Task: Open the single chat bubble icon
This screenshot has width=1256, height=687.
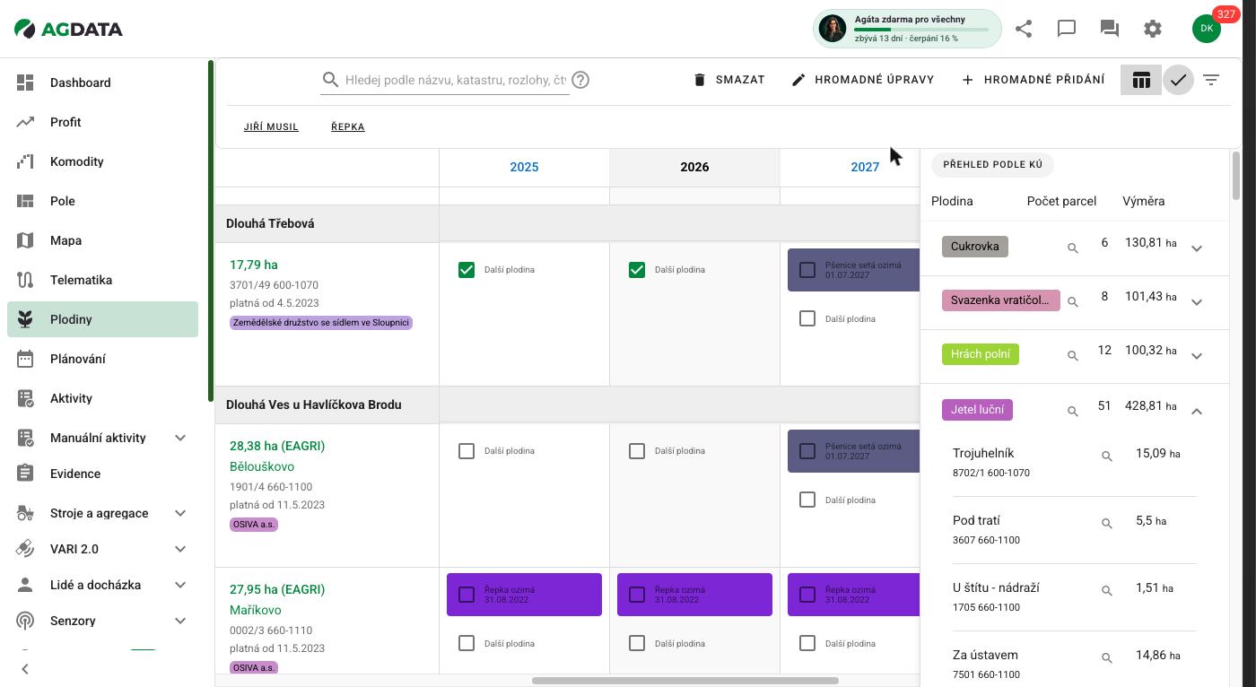Action: click(1067, 29)
